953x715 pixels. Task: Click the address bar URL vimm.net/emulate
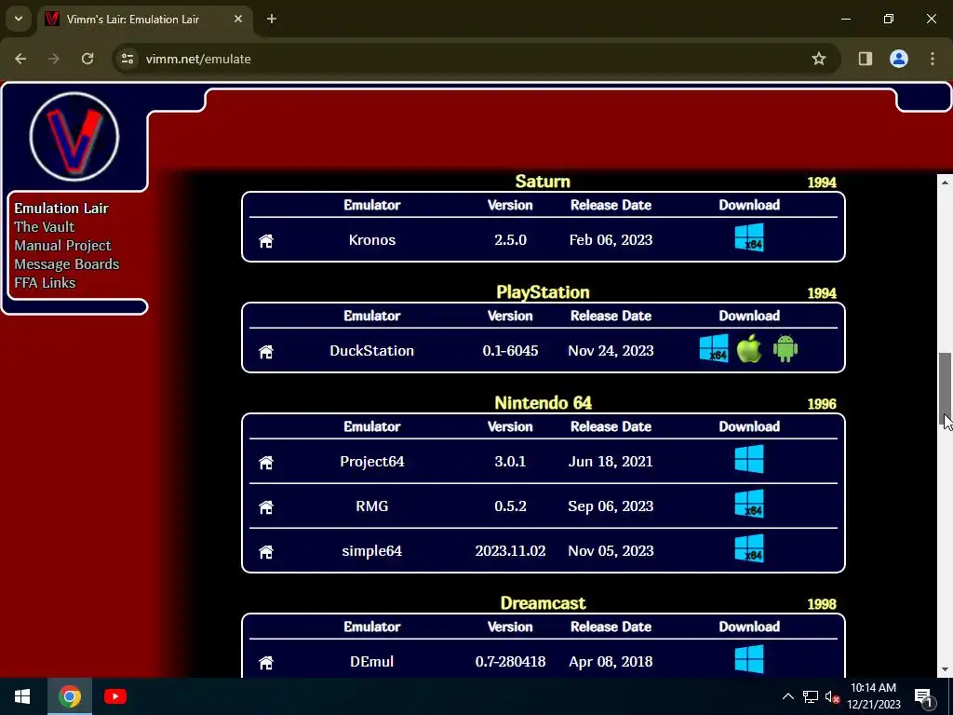click(198, 59)
